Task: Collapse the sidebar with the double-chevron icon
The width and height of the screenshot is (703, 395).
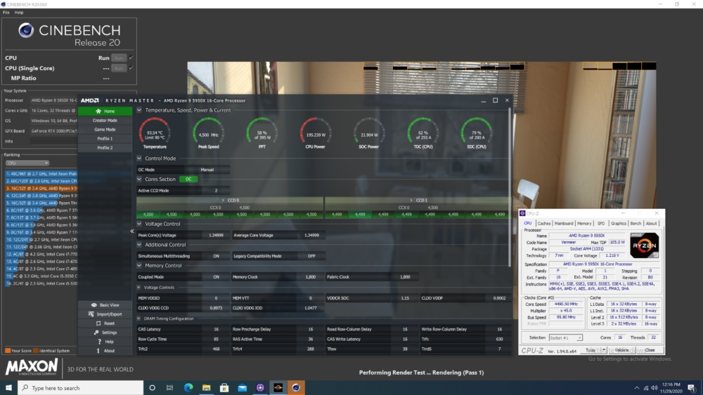Action: click(x=132, y=232)
